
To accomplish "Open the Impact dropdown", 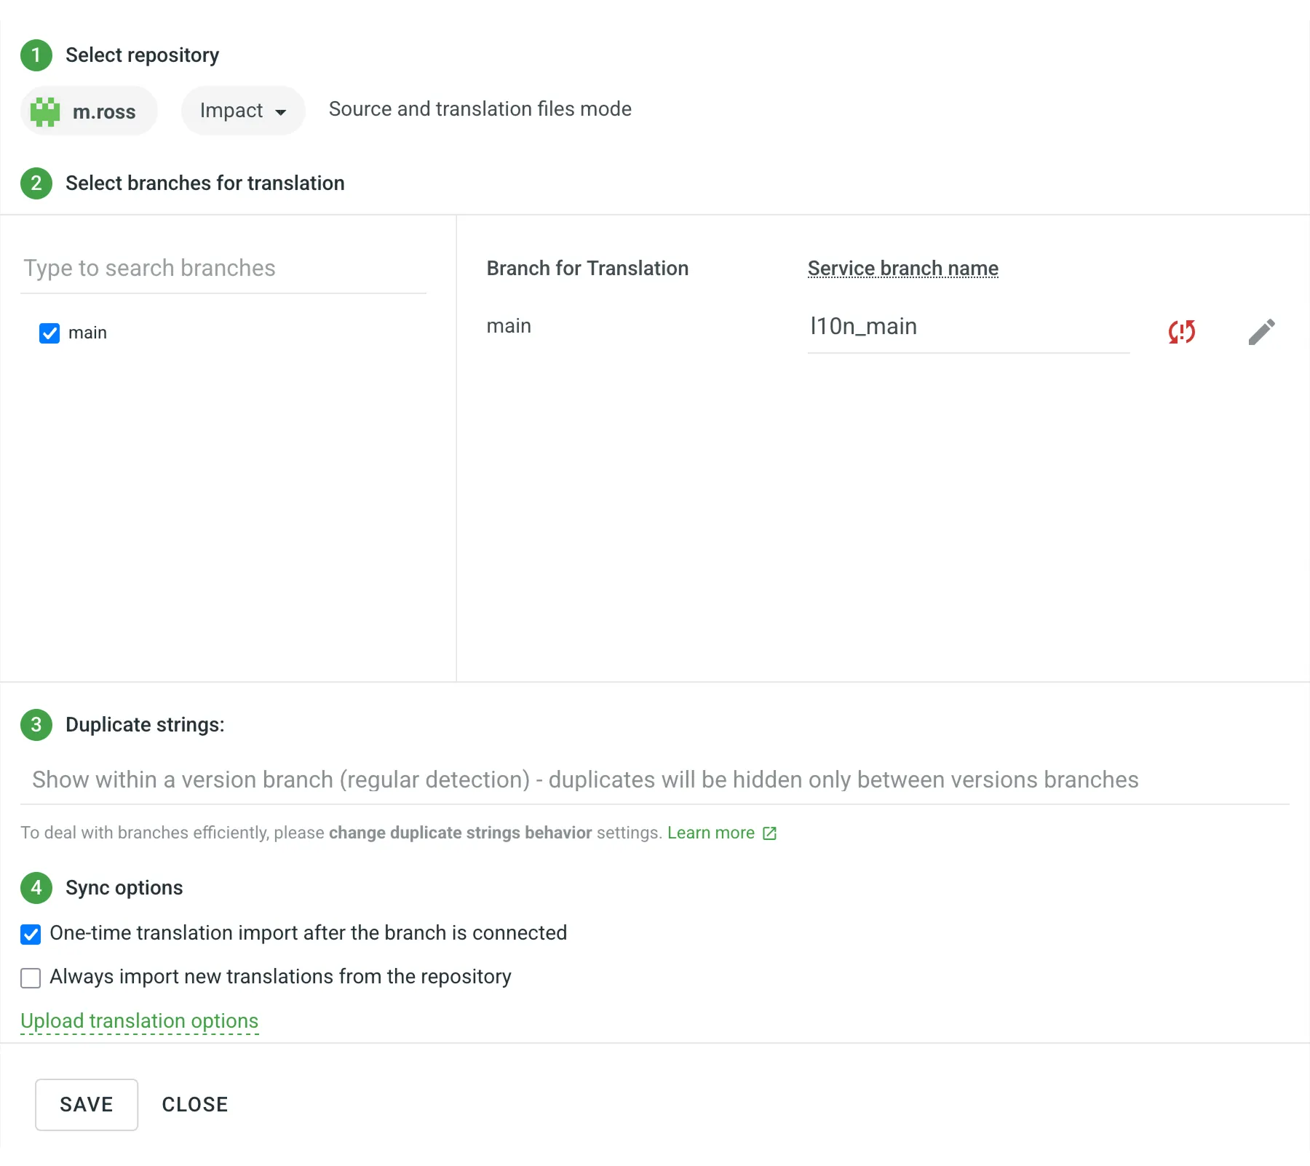I will (243, 111).
